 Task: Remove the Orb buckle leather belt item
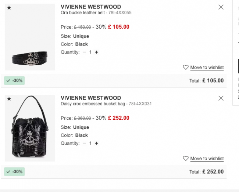[221, 7]
